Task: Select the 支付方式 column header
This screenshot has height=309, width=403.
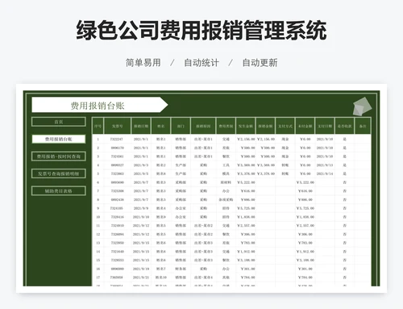Action: click(x=285, y=126)
